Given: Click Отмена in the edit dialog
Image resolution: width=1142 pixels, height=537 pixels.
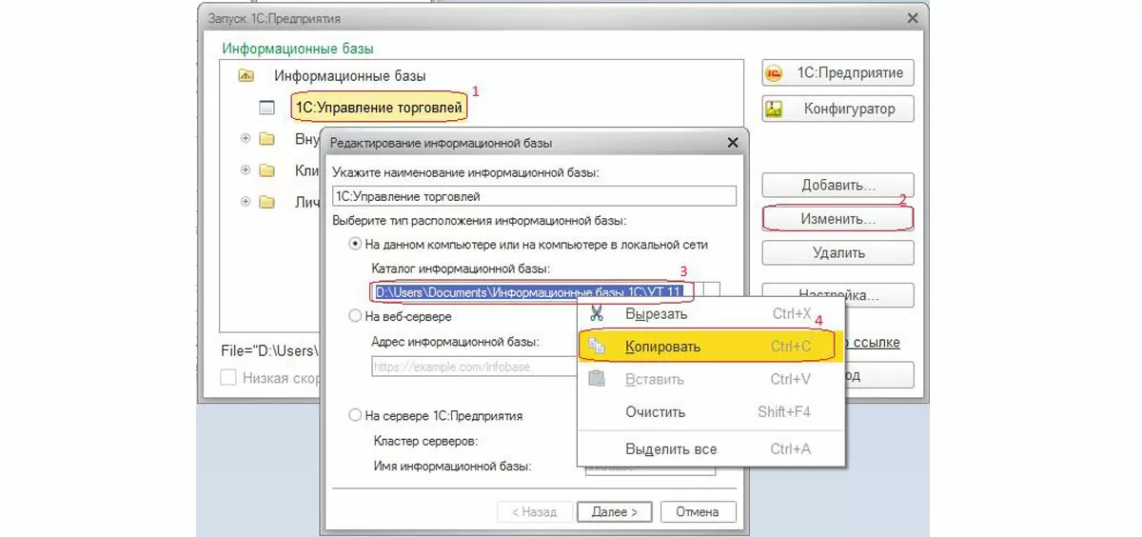Looking at the screenshot, I should tap(699, 511).
